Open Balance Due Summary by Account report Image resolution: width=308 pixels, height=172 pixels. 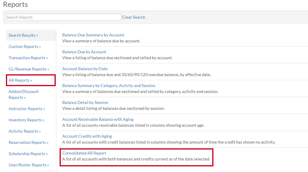[x=93, y=35]
